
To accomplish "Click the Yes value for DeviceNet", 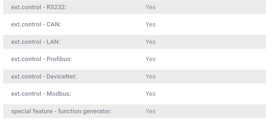I will click(151, 77).
